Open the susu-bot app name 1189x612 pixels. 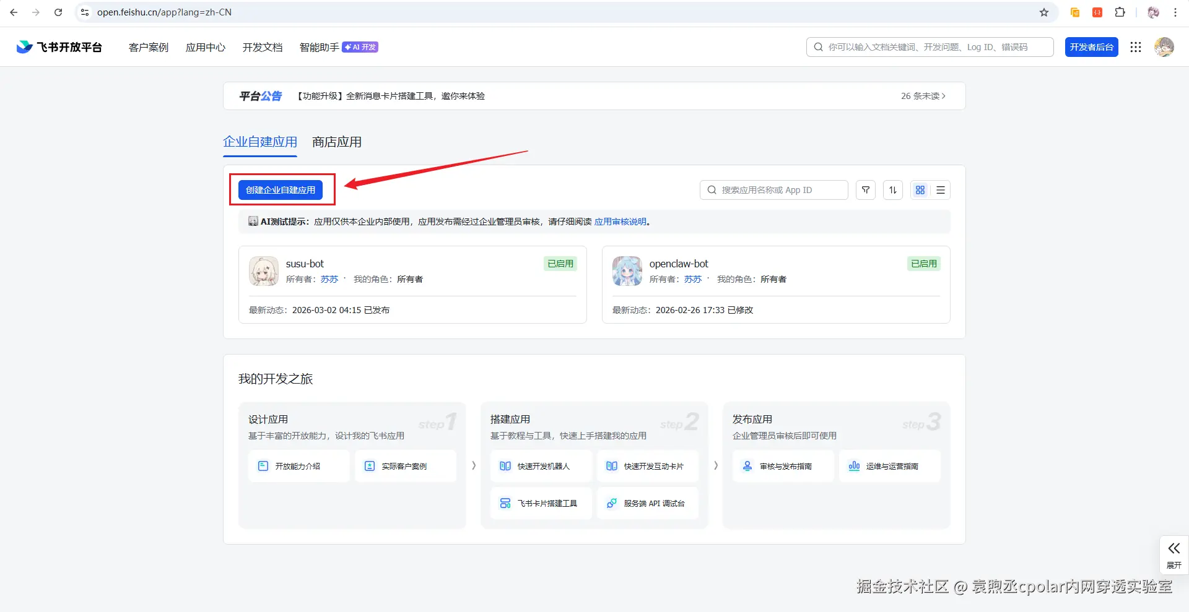(305, 264)
